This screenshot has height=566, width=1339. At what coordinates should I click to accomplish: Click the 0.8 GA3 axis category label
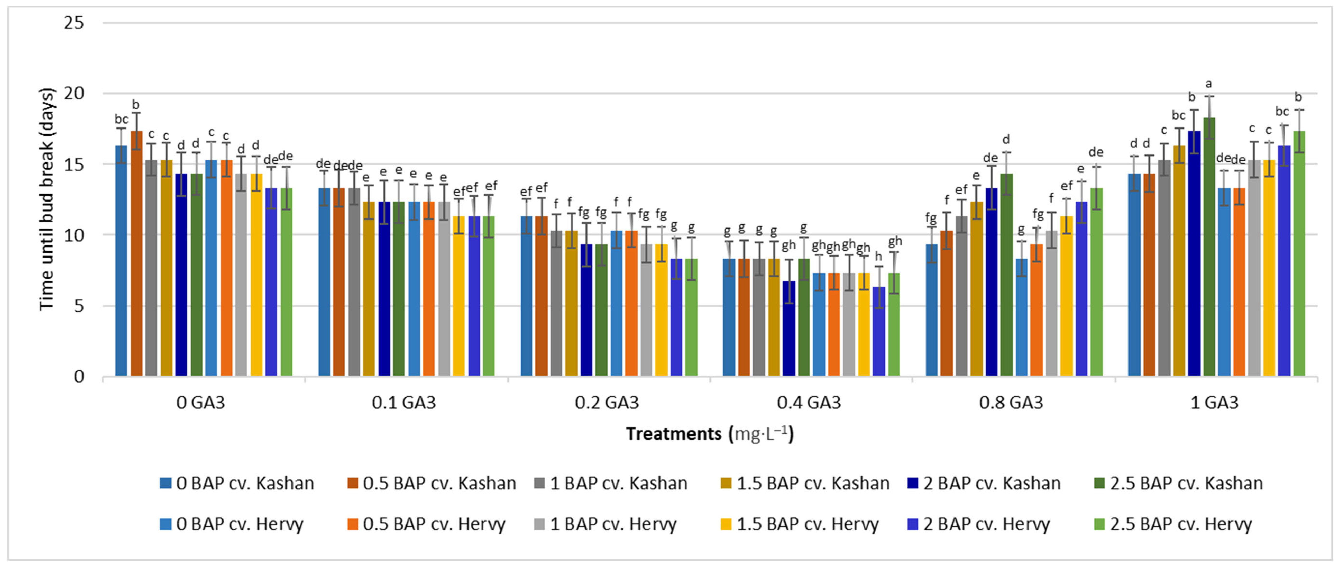tap(1011, 403)
